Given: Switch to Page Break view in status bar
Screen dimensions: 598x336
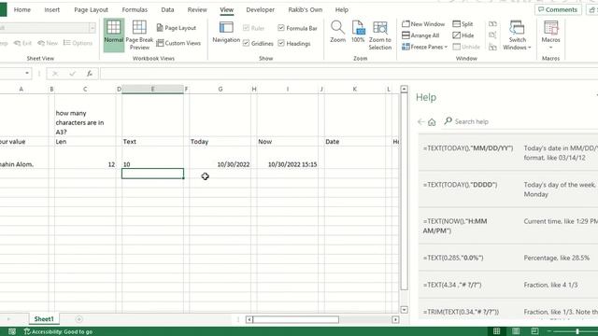Looking at the screenshot, I should coord(534,331).
